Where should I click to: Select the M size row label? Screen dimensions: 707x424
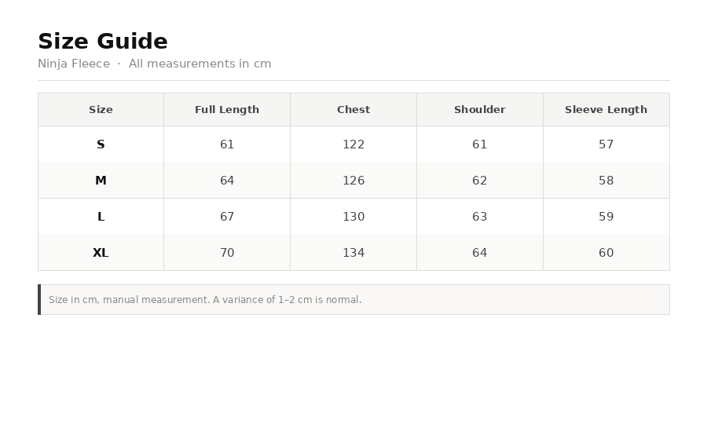pyautogui.click(x=101, y=181)
